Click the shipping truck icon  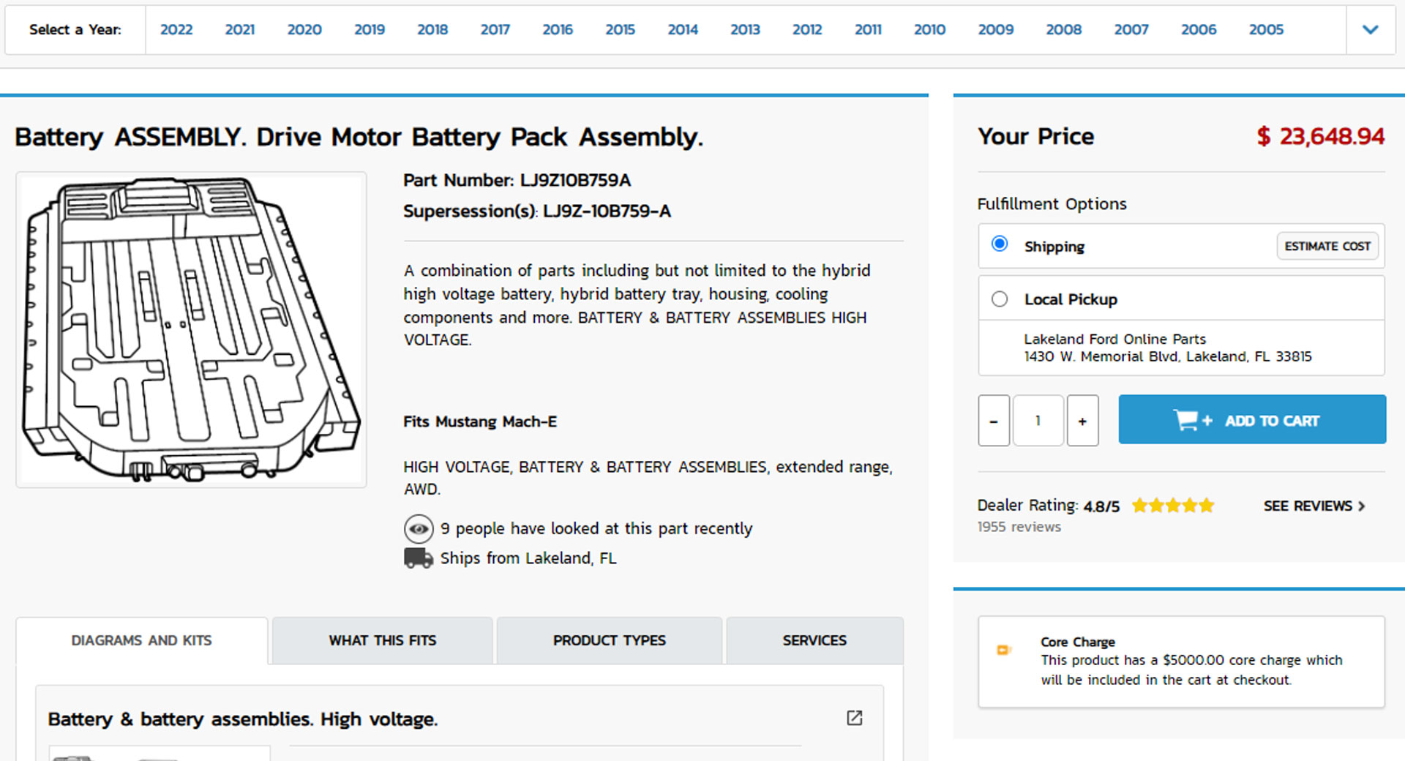coord(418,558)
